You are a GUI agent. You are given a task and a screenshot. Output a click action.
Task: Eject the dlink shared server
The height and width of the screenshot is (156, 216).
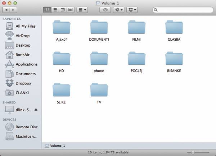click(36, 110)
